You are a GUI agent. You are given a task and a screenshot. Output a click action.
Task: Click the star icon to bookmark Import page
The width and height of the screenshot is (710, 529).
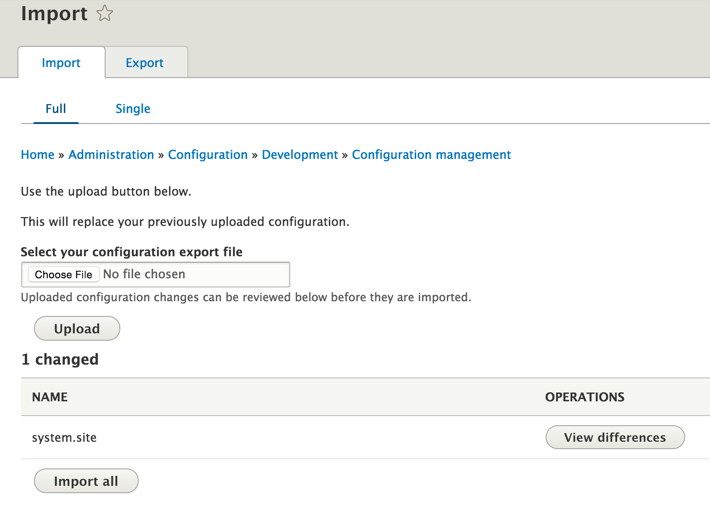105,14
